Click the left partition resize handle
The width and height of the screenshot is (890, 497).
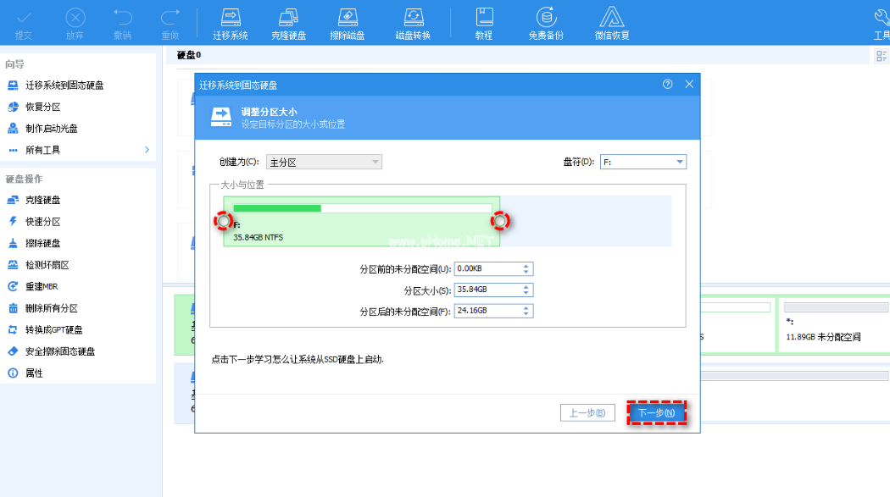[x=223, y=221]
